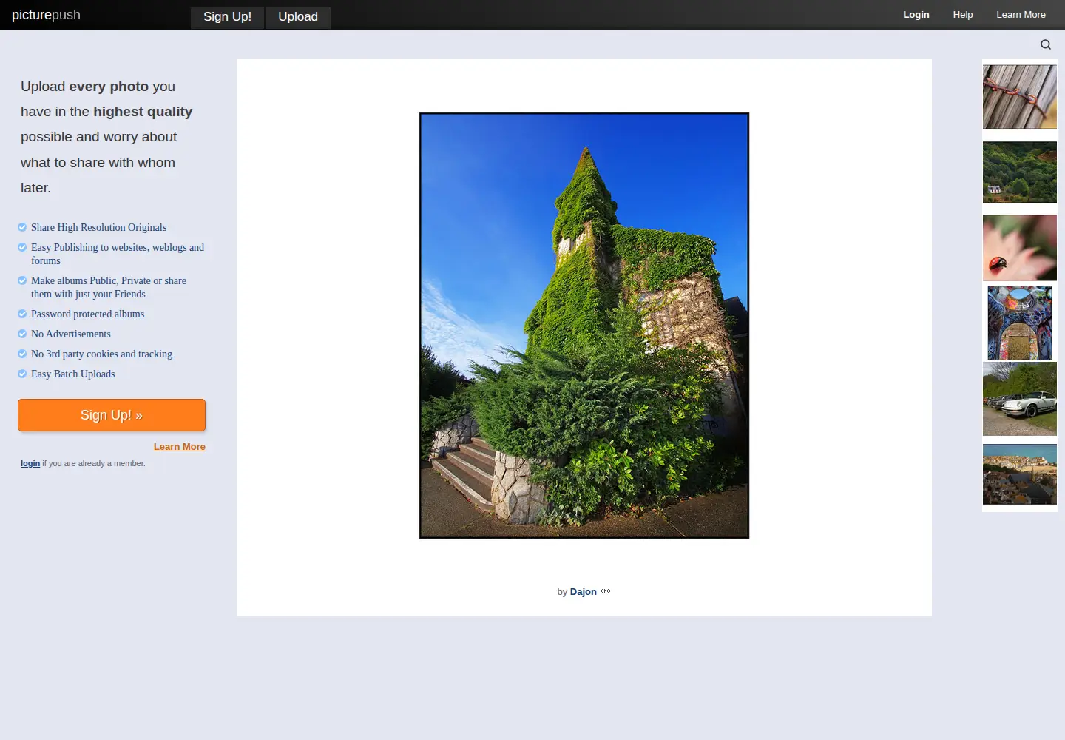Click checkmark icon beside Easy Publishing to websites

pos(22,247)
